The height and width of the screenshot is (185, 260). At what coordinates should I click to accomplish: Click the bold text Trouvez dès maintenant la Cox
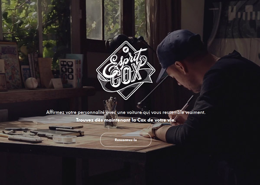pyautogui.click(x=126, y=120)
